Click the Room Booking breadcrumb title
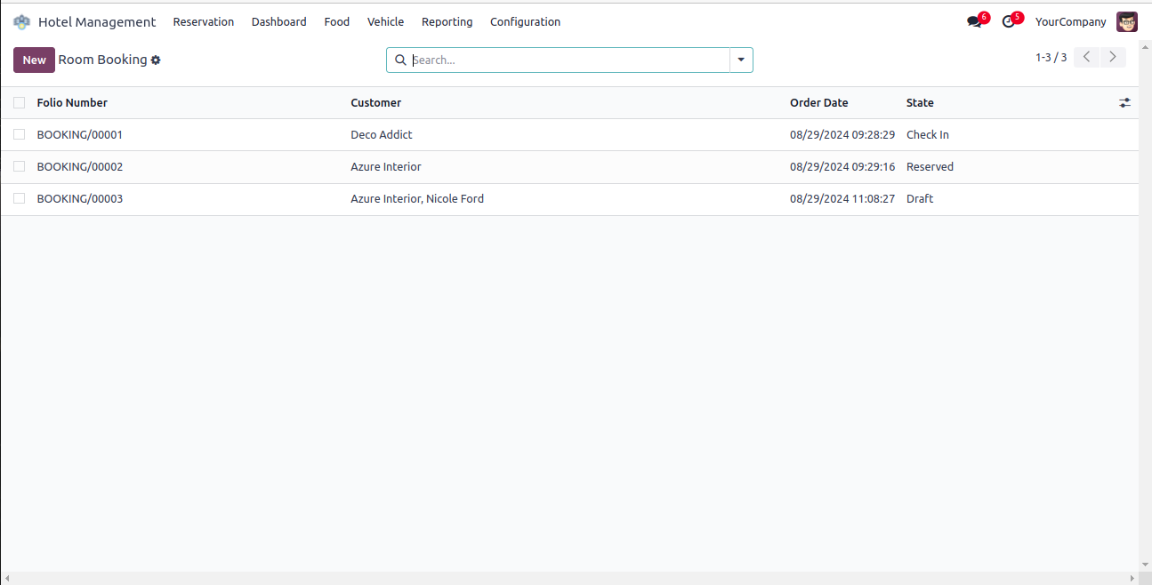The image size is (1152, 585). 102,60
